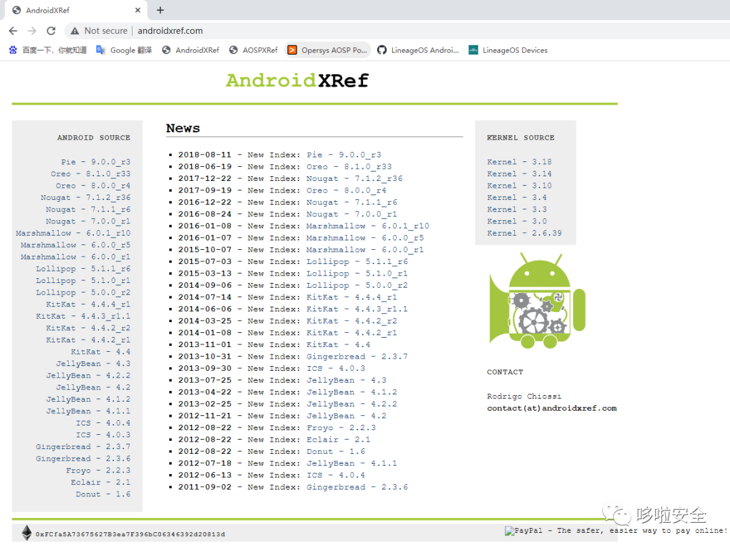The image size is (730, 547).
Task: Click News link ICS - 4.0.3
Action: point(336,369)
